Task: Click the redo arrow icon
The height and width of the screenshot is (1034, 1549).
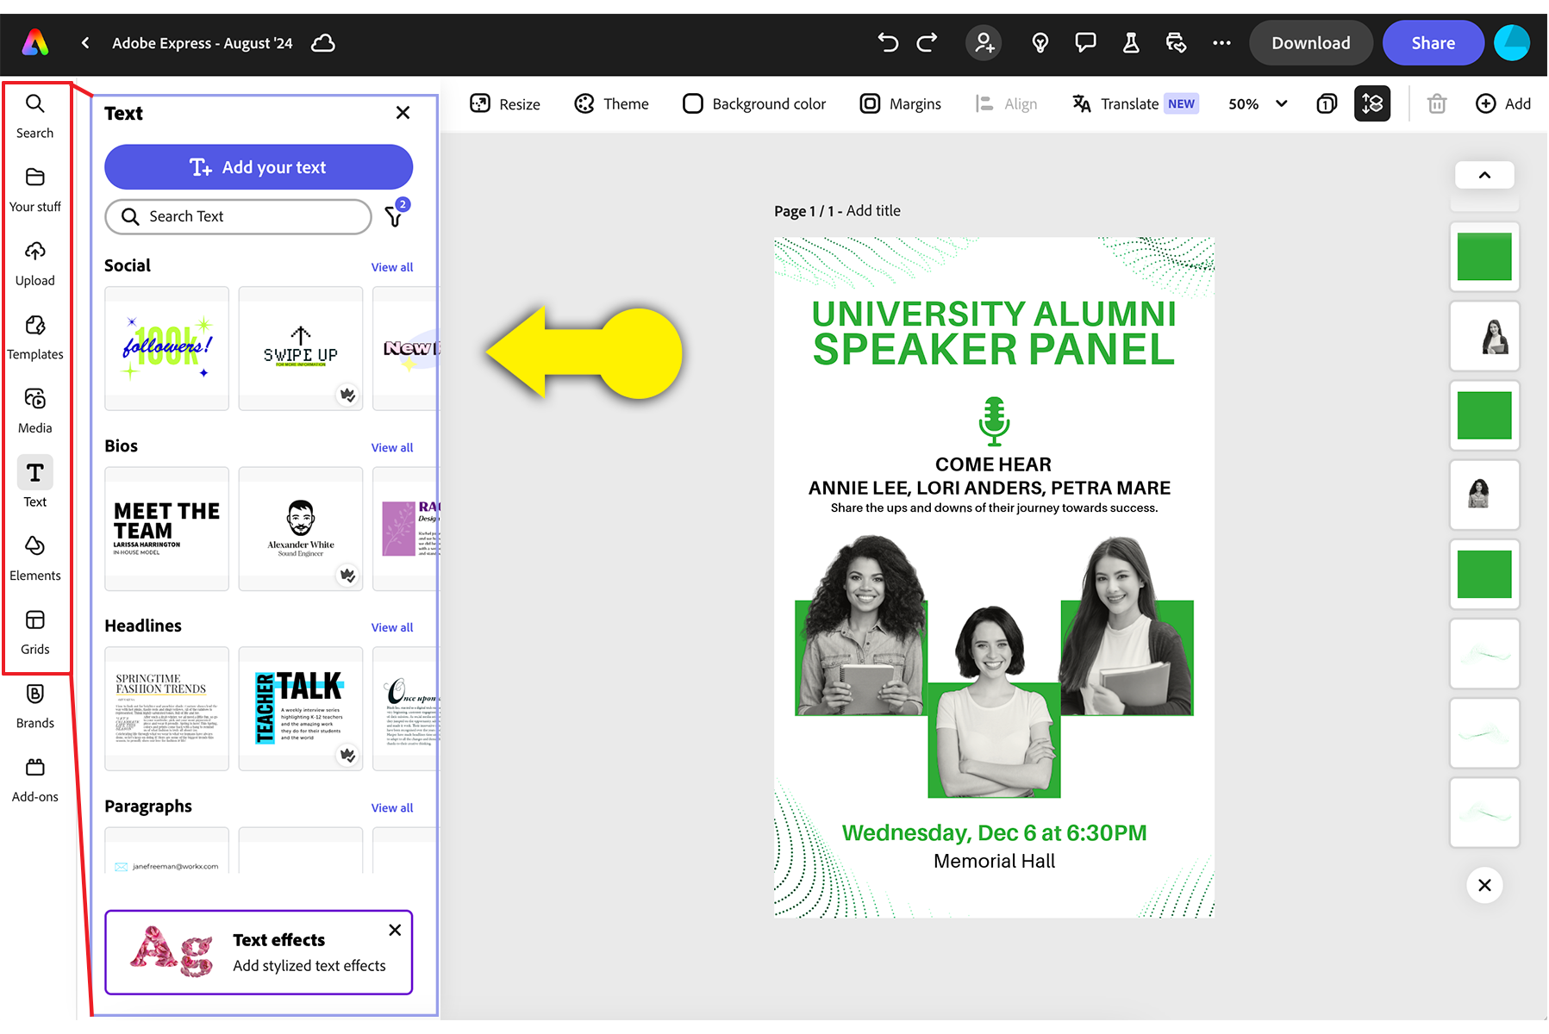Action: point(927,43)
